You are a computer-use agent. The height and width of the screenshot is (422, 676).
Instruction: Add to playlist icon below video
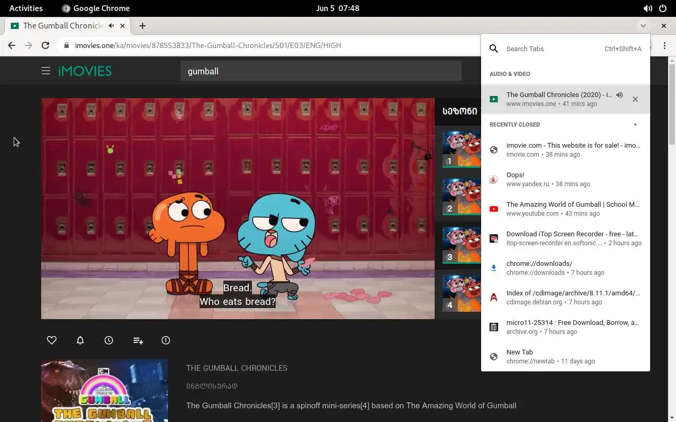(138, 340)
